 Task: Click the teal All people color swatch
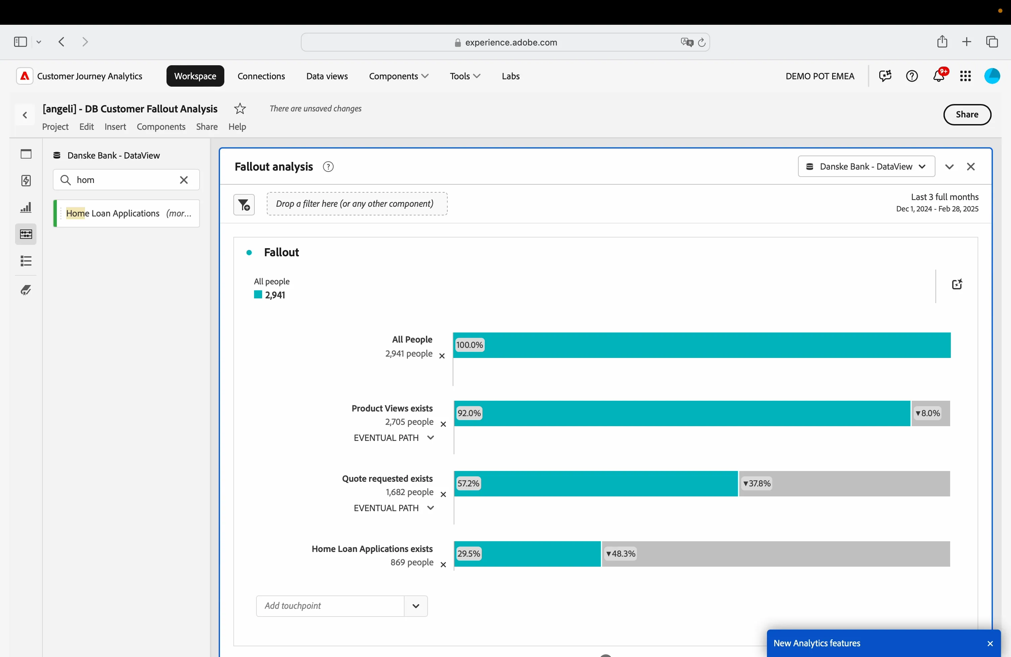[258, 294]
